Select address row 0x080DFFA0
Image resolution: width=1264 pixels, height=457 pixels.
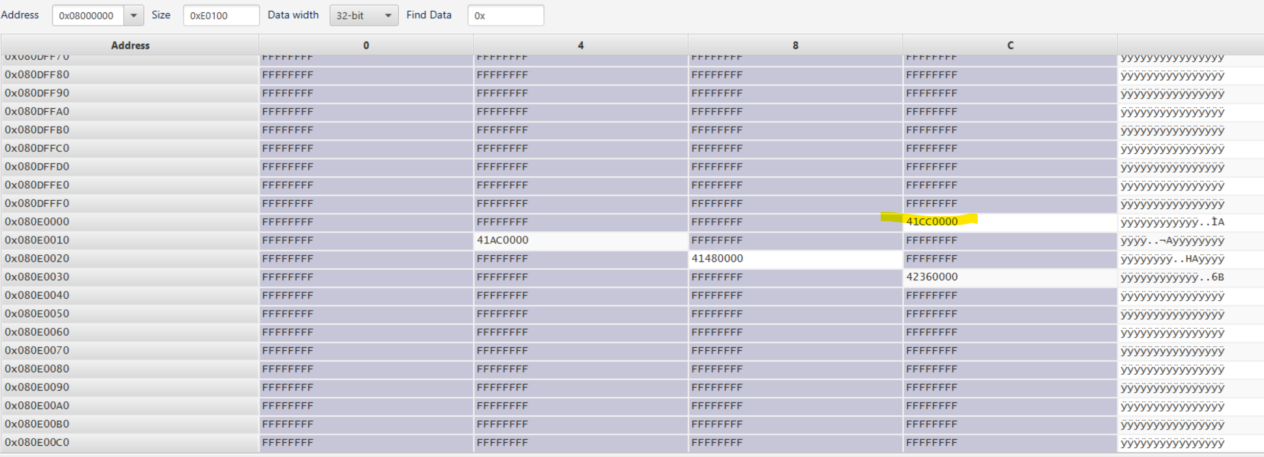[x=130, y=111]
